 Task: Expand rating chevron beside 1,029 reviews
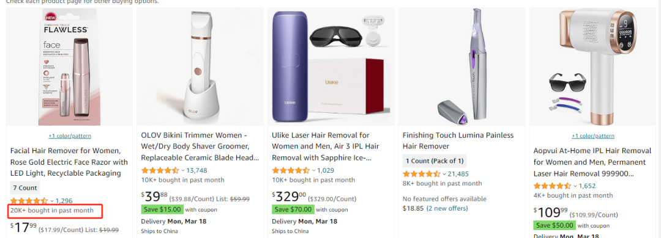tap(313, 170)
